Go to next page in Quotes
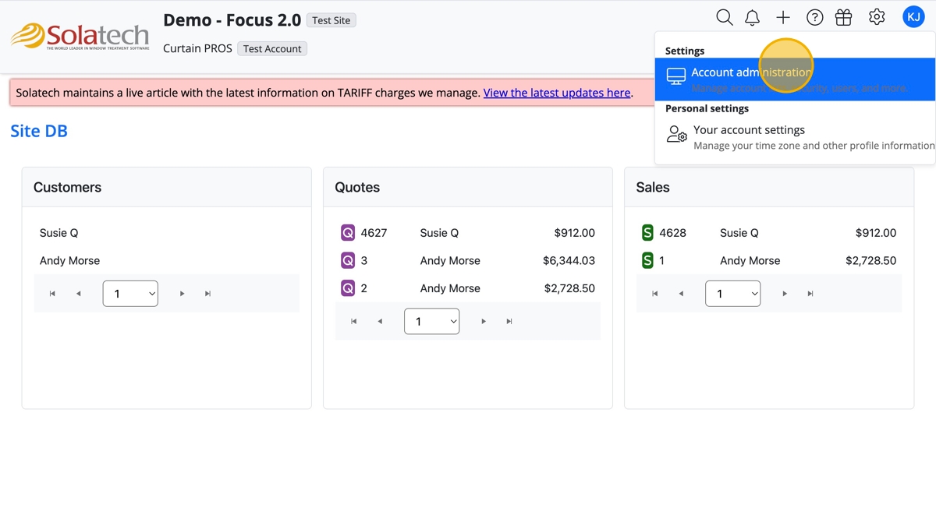Image resolution: width=936 pixels, height=522 pixels. (x=484, y=321)
